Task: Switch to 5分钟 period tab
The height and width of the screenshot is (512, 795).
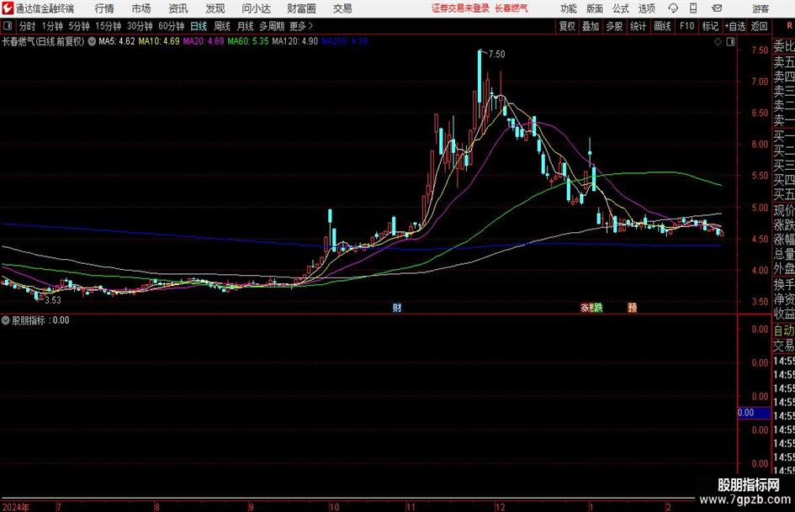Action: coord(79,26)
